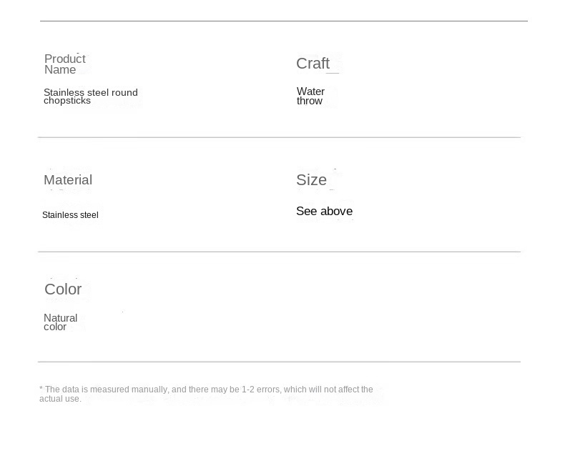
Task: Click the Size heading
Action: [311, 180]
